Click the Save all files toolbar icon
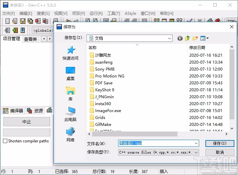This screenshot has height=175, width=238. pyautogui.click(x=30, y=21)
